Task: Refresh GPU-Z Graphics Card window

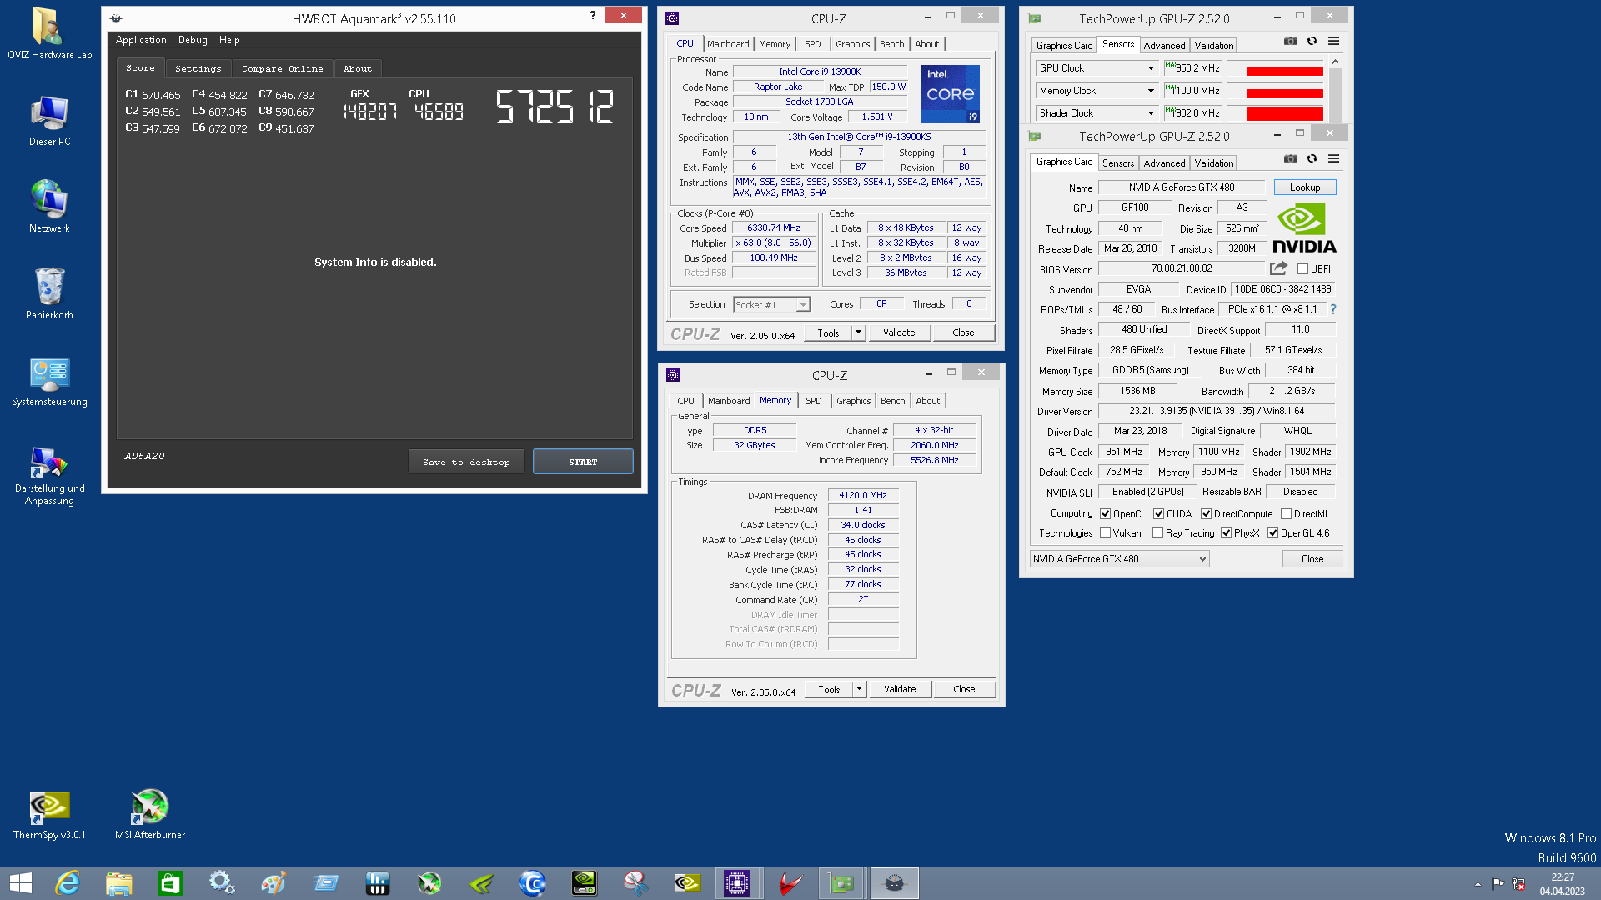Action: coord(1312,158)
